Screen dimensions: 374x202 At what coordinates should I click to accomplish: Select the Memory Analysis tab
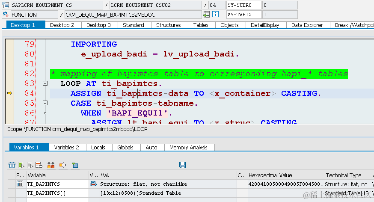click(x=189, y=147)
